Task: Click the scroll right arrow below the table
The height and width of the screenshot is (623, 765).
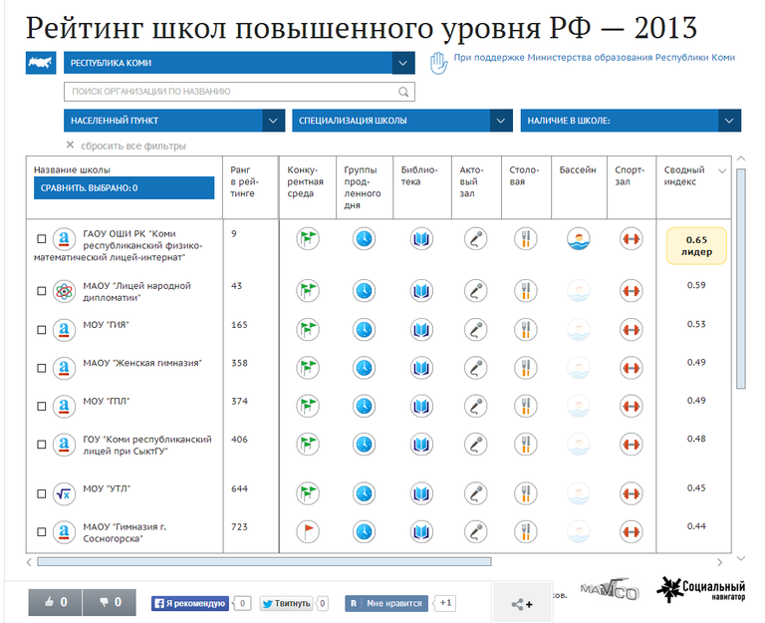Action: pos(720,562)
